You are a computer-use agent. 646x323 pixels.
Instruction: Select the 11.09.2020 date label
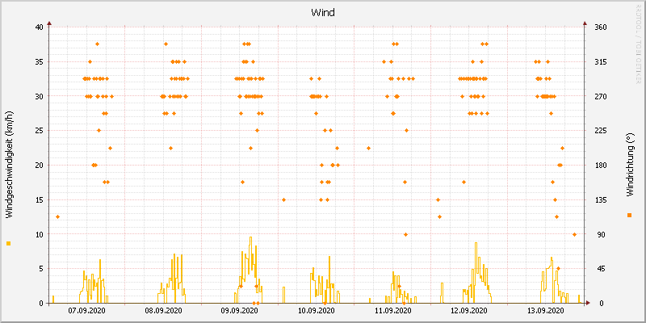[393, 310]
